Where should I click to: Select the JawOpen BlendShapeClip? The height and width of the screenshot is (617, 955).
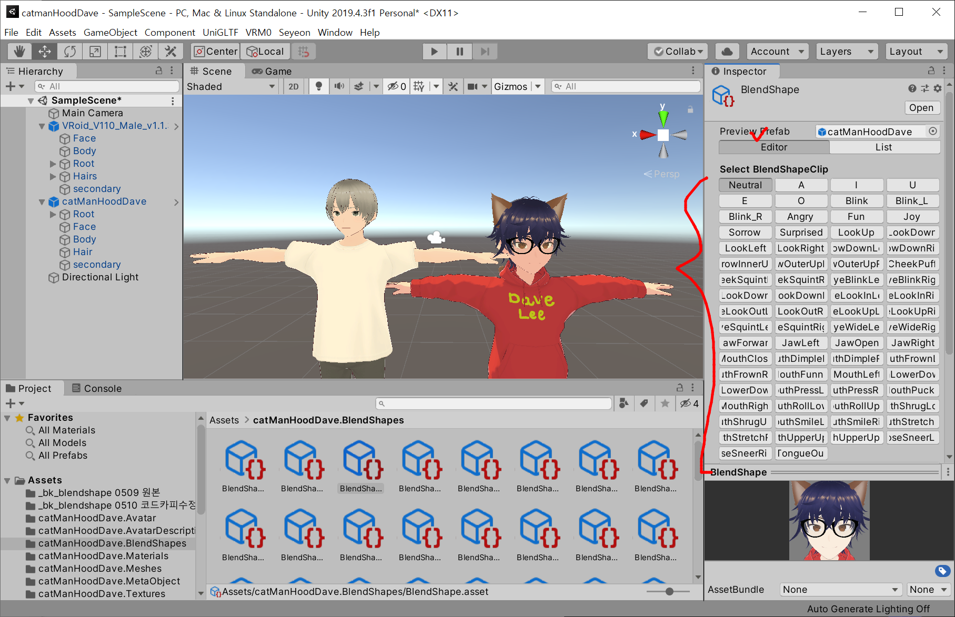tap(857, 343)
